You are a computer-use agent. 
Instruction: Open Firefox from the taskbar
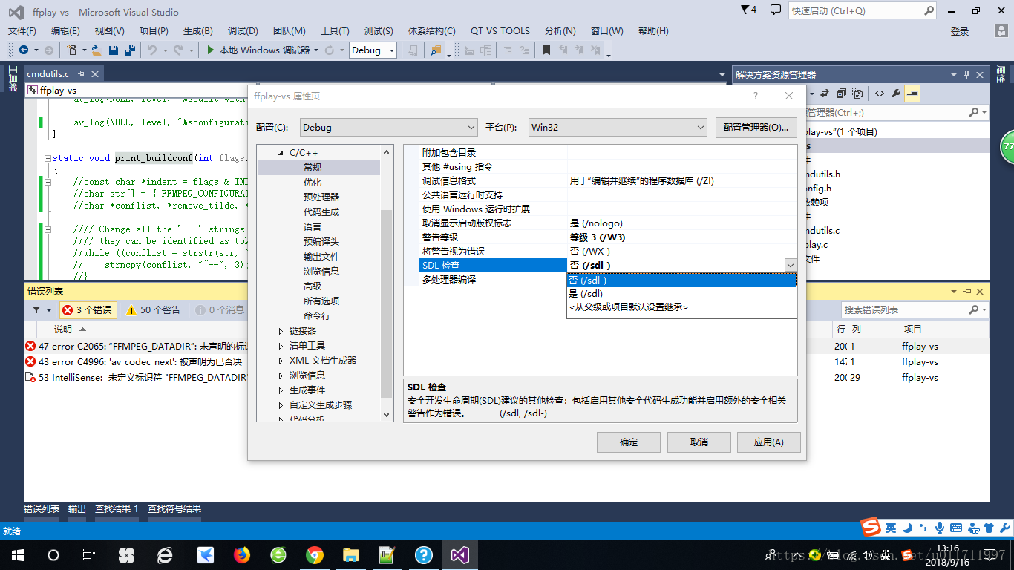242,555
